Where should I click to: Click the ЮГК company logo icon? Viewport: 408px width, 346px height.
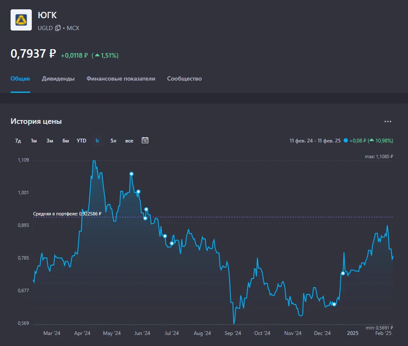[21, 20]
